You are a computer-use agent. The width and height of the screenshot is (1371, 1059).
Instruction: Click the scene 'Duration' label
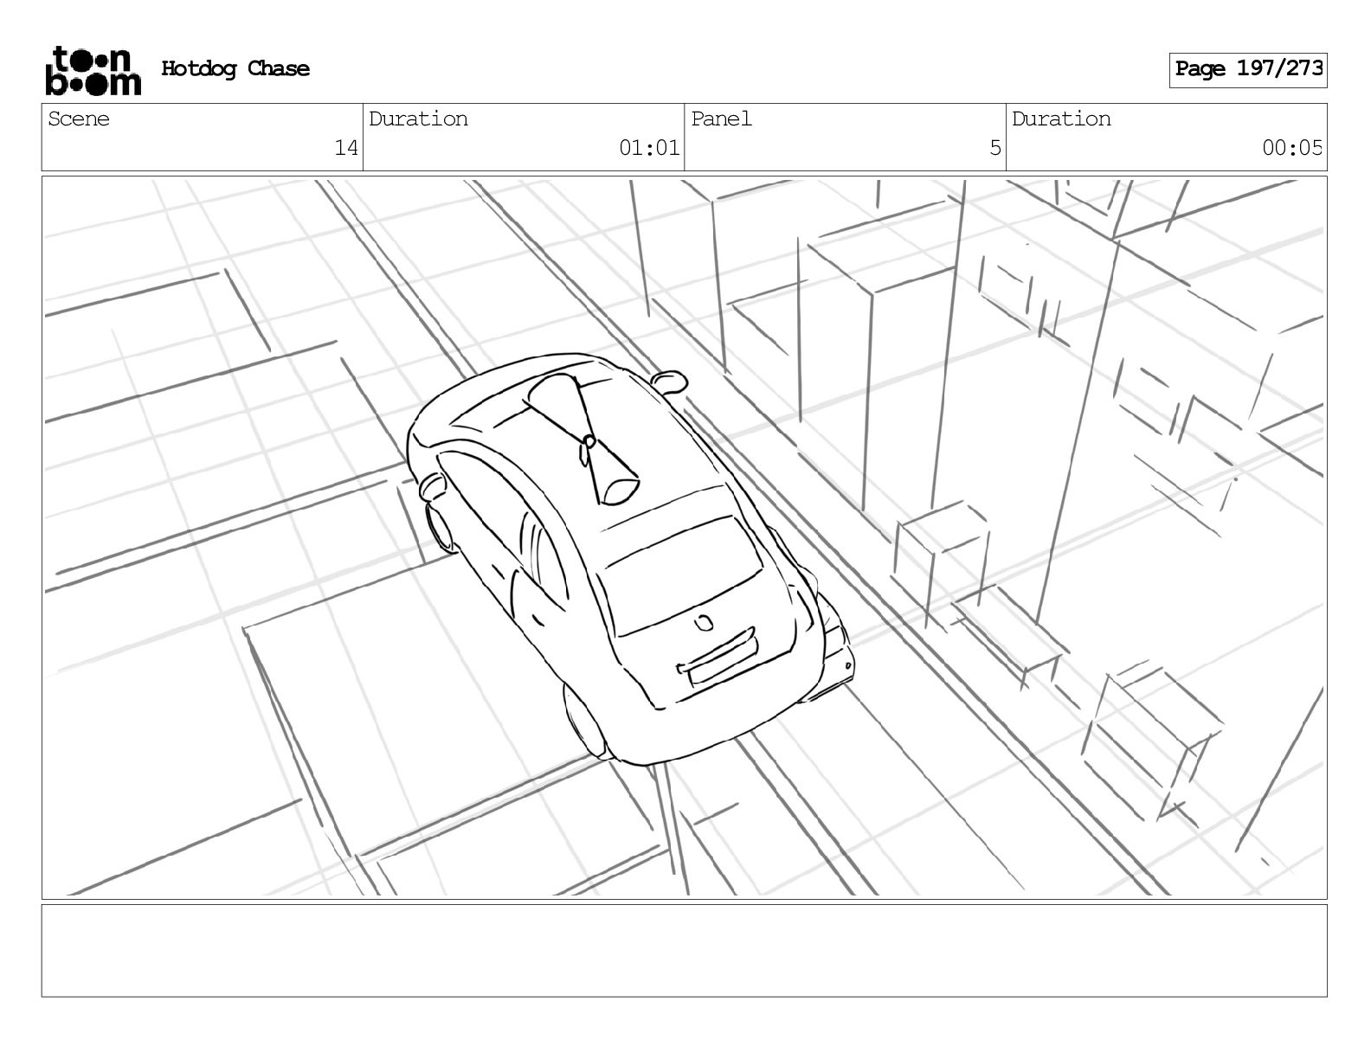tap(418, 119)
